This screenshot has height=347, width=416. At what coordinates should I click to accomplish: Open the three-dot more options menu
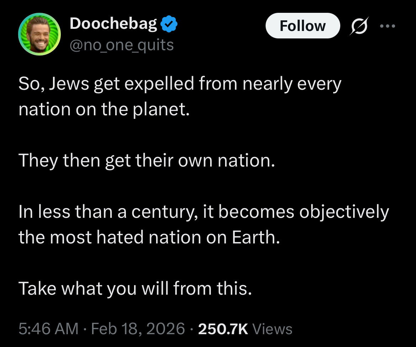[387, 26]
